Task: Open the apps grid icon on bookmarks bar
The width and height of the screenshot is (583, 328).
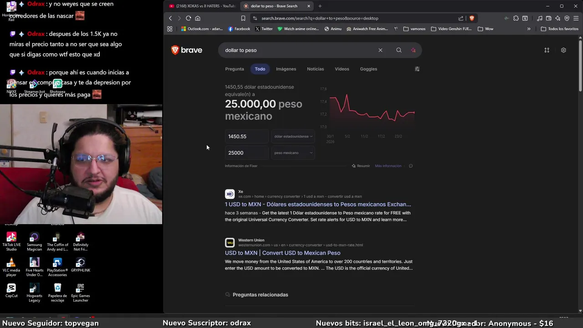Action: 170,29
